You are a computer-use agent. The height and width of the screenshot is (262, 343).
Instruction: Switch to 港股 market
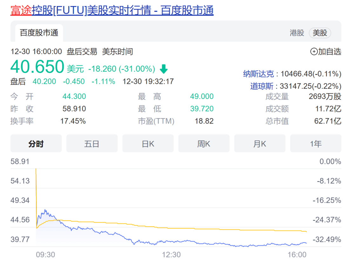coord(297,33)
